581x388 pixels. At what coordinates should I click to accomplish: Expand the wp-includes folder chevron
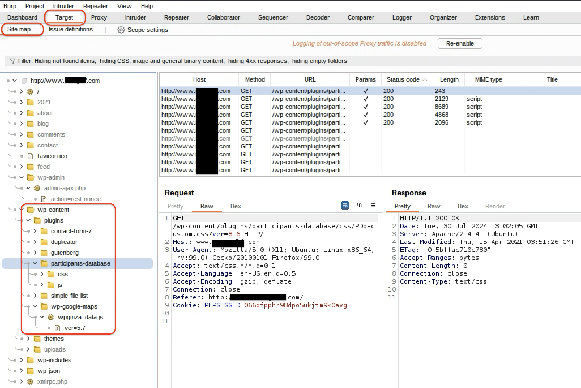(22, 360)
